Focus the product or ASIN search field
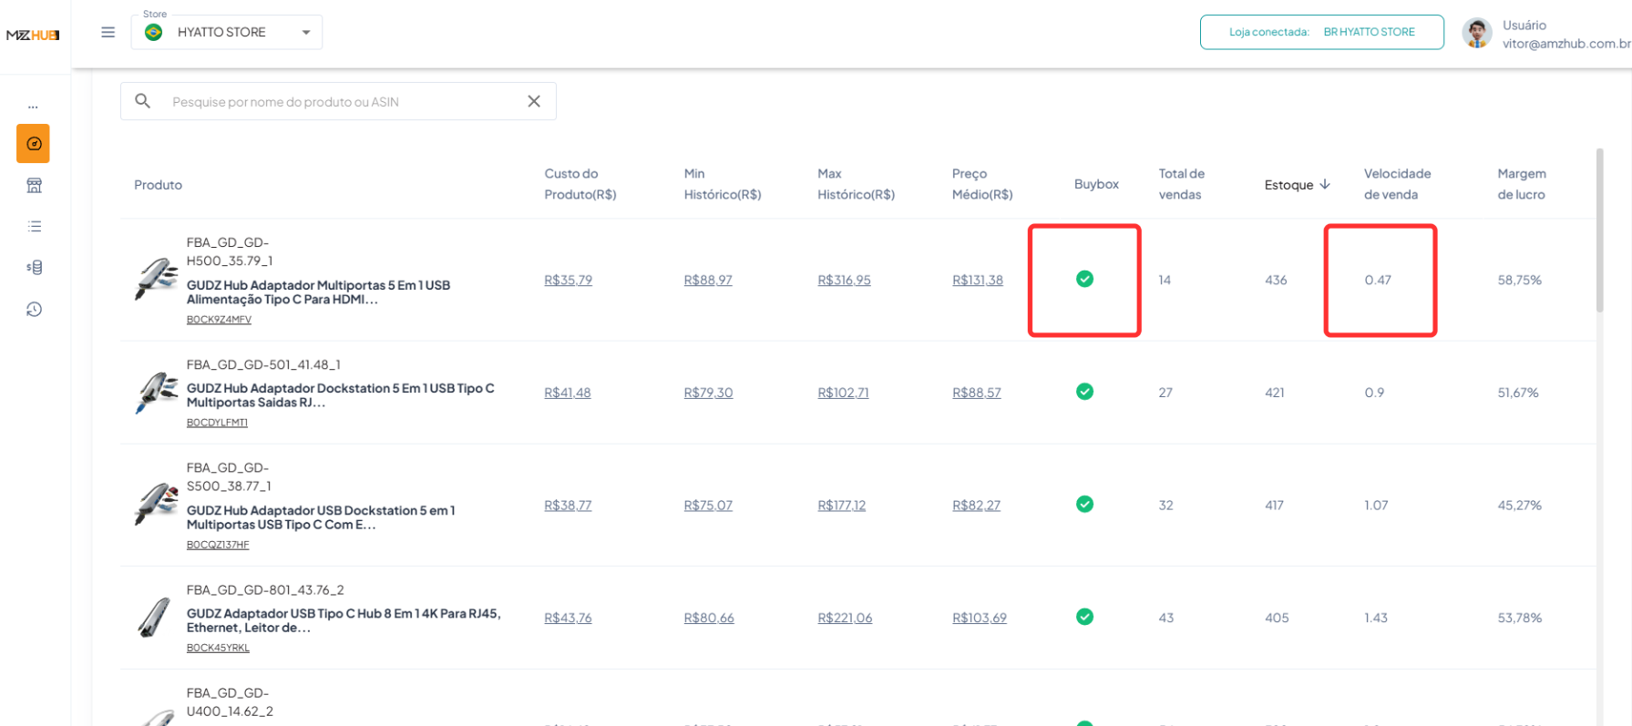 339,101
